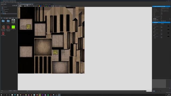This screenshot has width=171, height=96.
Task: Choose the gray background square in viewer toolbar
Action: point(22,6)
